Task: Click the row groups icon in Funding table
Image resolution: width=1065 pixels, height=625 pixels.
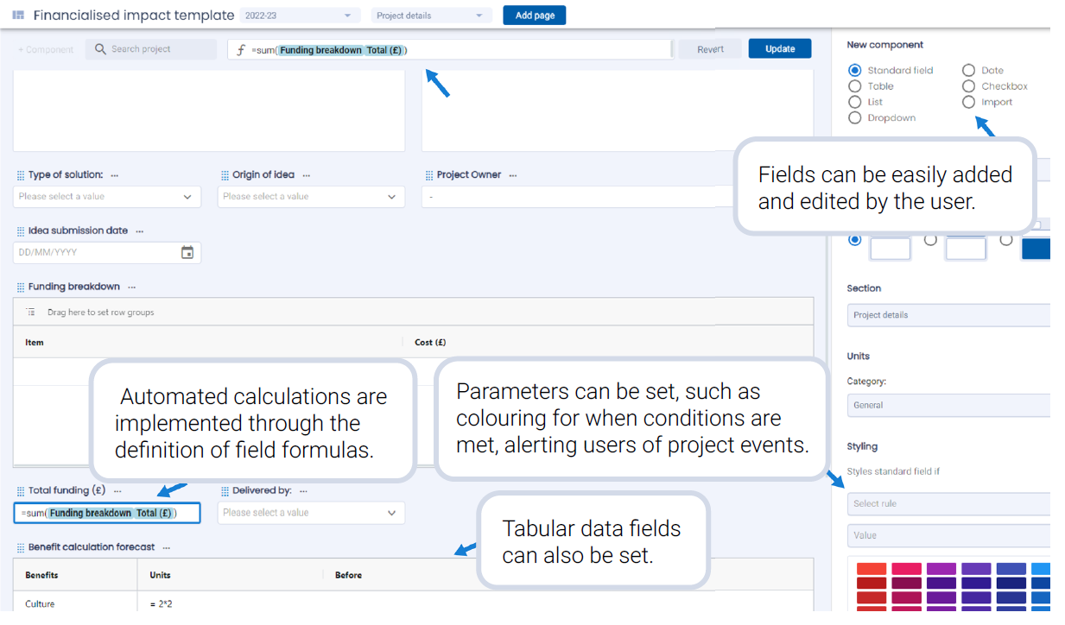Action: coord(30,312)
